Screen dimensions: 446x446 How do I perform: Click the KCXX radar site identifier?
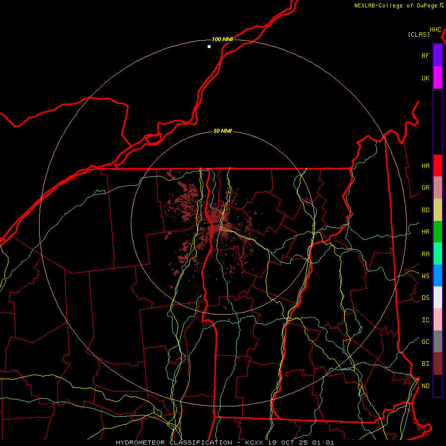coord(254,443)
